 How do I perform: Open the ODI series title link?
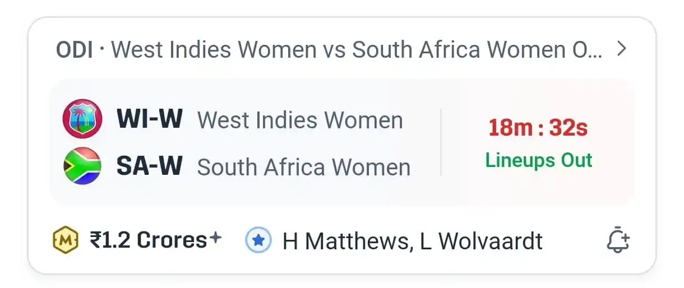coord(329,50)
